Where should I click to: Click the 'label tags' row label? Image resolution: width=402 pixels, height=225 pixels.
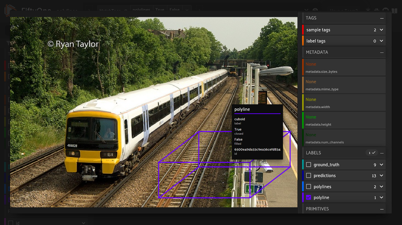316,41
